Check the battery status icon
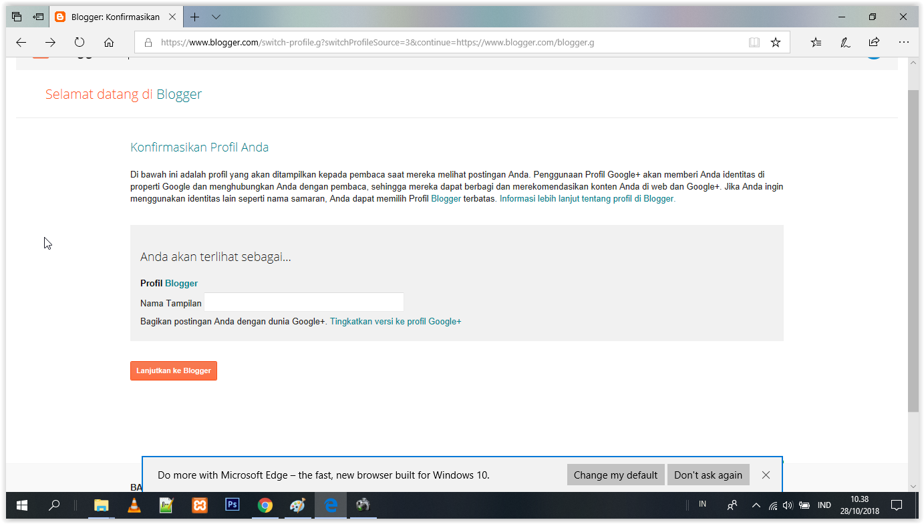 click(804, 505)
